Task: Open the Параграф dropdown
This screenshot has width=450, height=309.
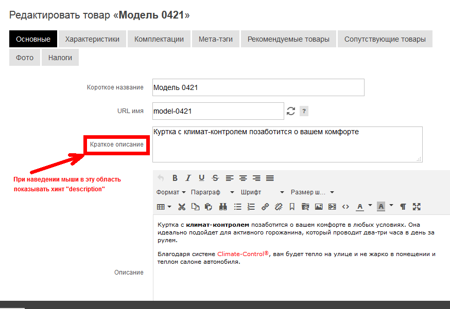Action: (x=212, y=192)
